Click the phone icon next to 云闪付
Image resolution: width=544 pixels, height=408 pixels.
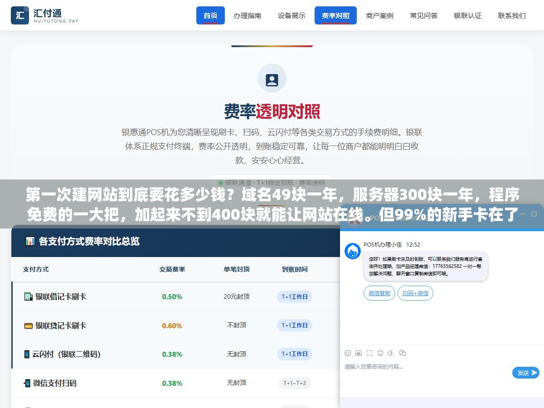tap(27, 354)
